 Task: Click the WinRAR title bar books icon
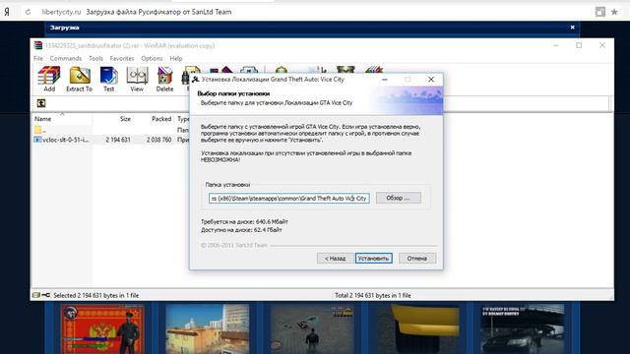point(38,45)
